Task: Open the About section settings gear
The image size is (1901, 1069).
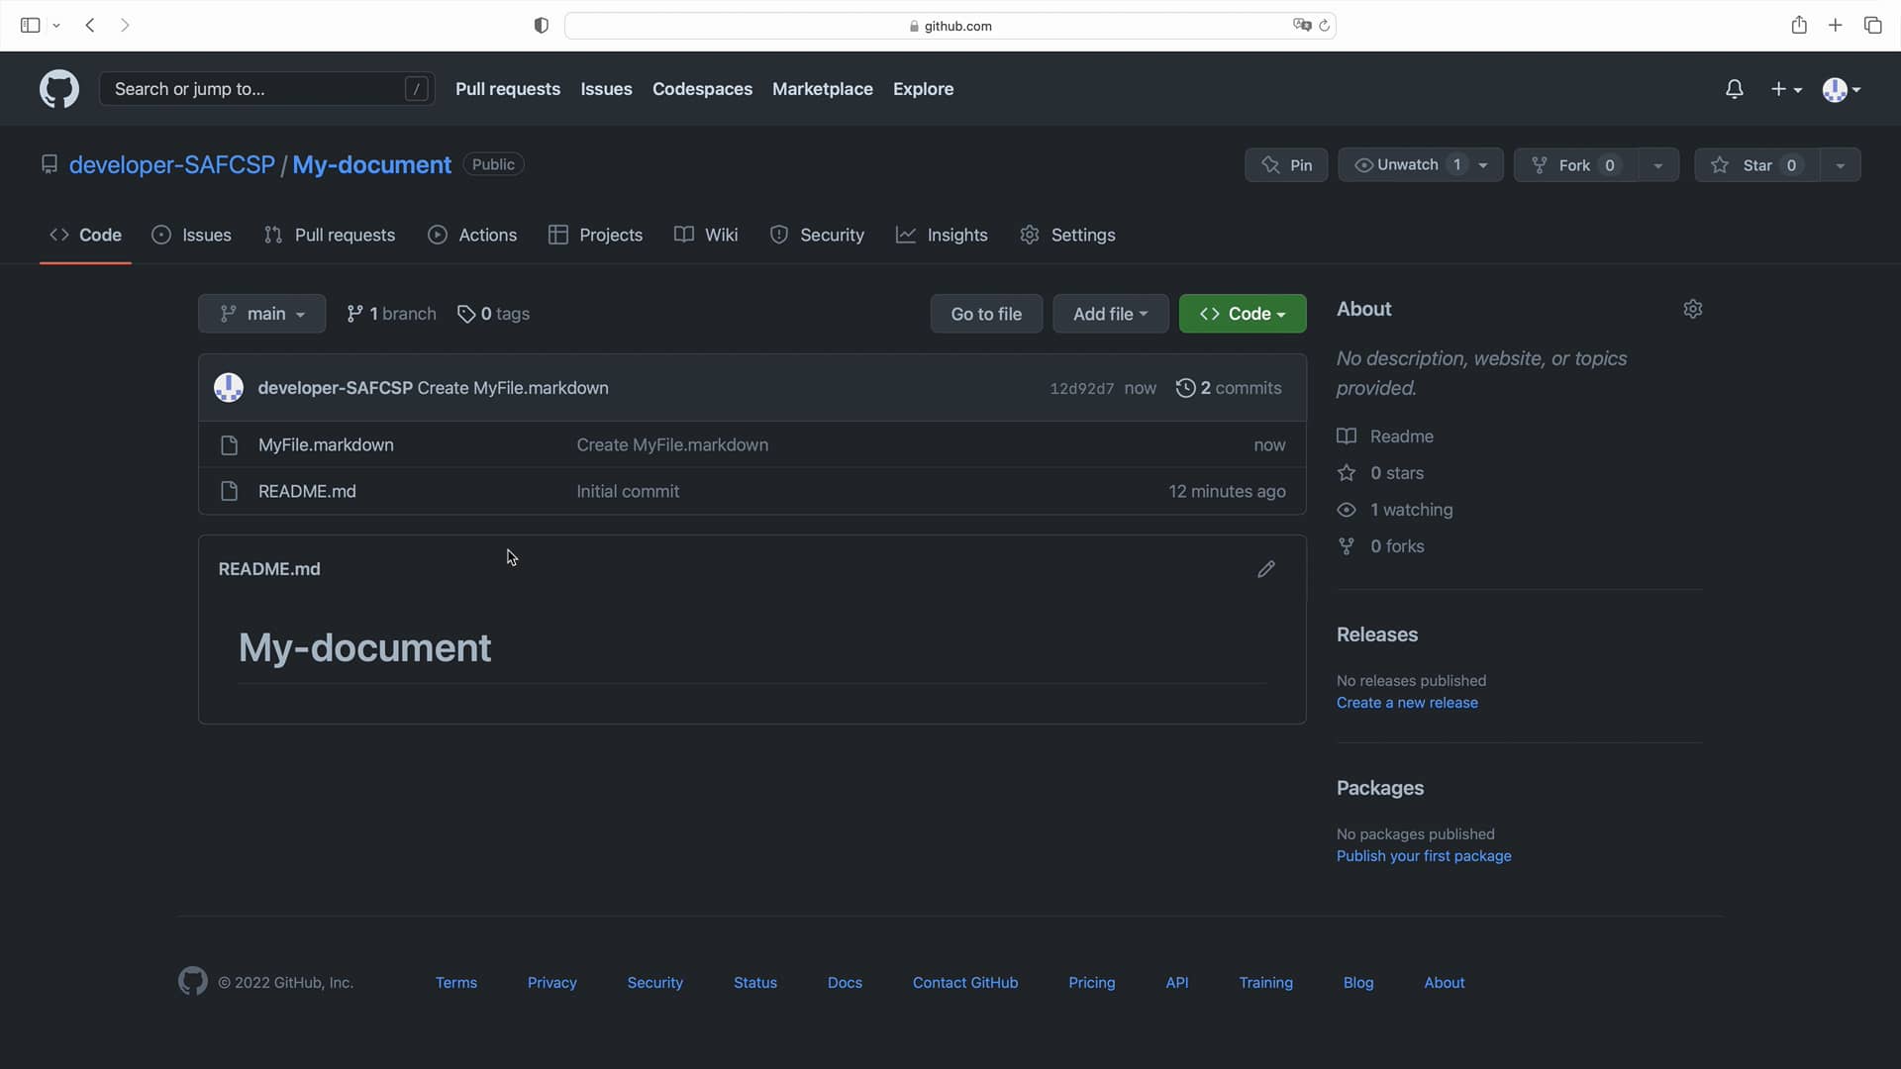Action: point(1693,309)
